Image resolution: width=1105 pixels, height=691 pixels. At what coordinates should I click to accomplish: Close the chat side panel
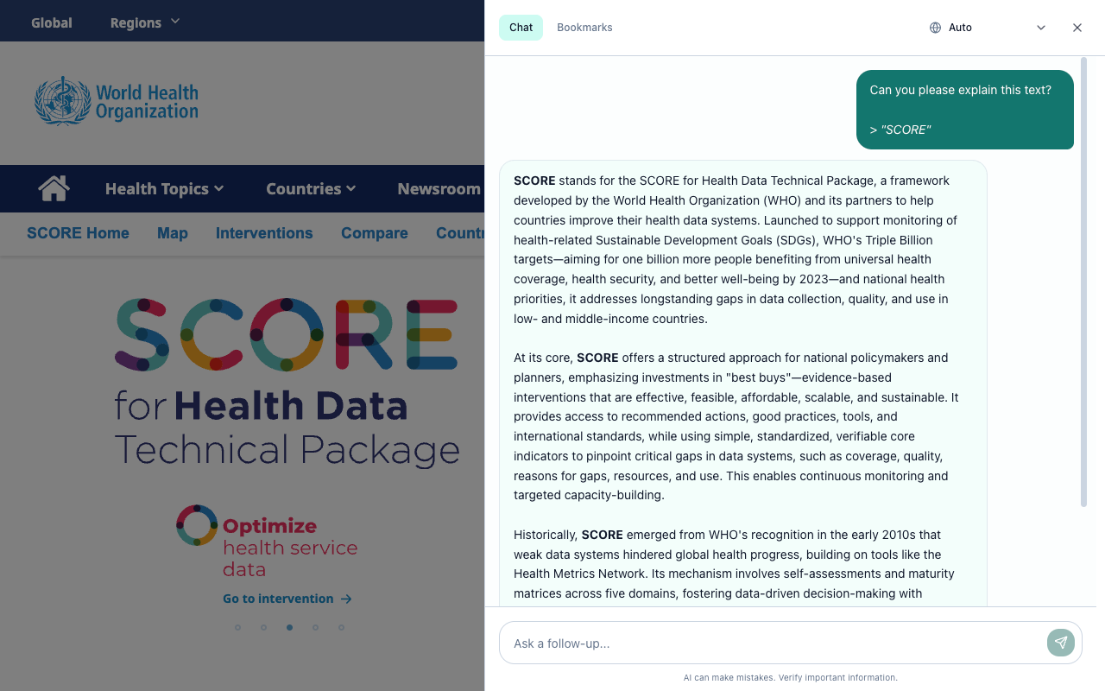click(x=1077, y=27)
